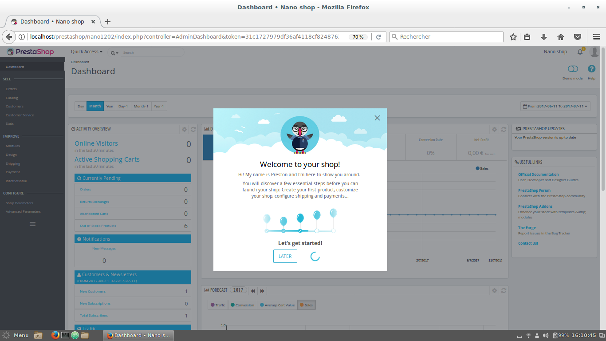Screen dimensions: 606x341
Task: Open the Firefox downloads panel
Action: [x=544, y=37]
